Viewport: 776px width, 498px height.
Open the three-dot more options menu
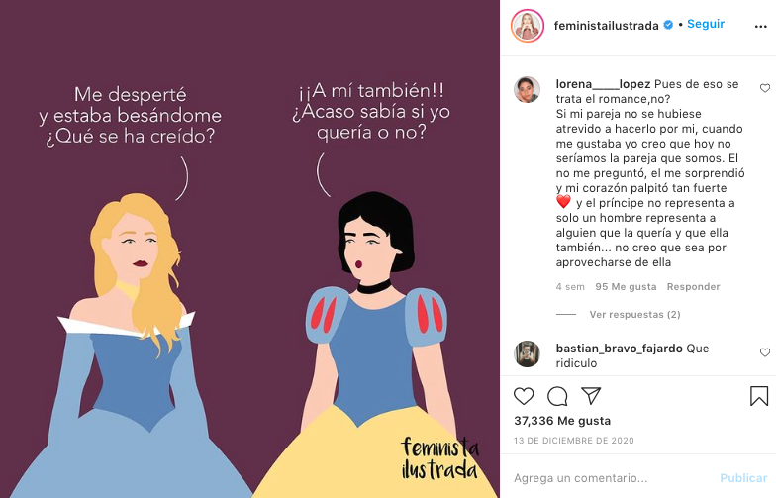[x=760, y=26]
